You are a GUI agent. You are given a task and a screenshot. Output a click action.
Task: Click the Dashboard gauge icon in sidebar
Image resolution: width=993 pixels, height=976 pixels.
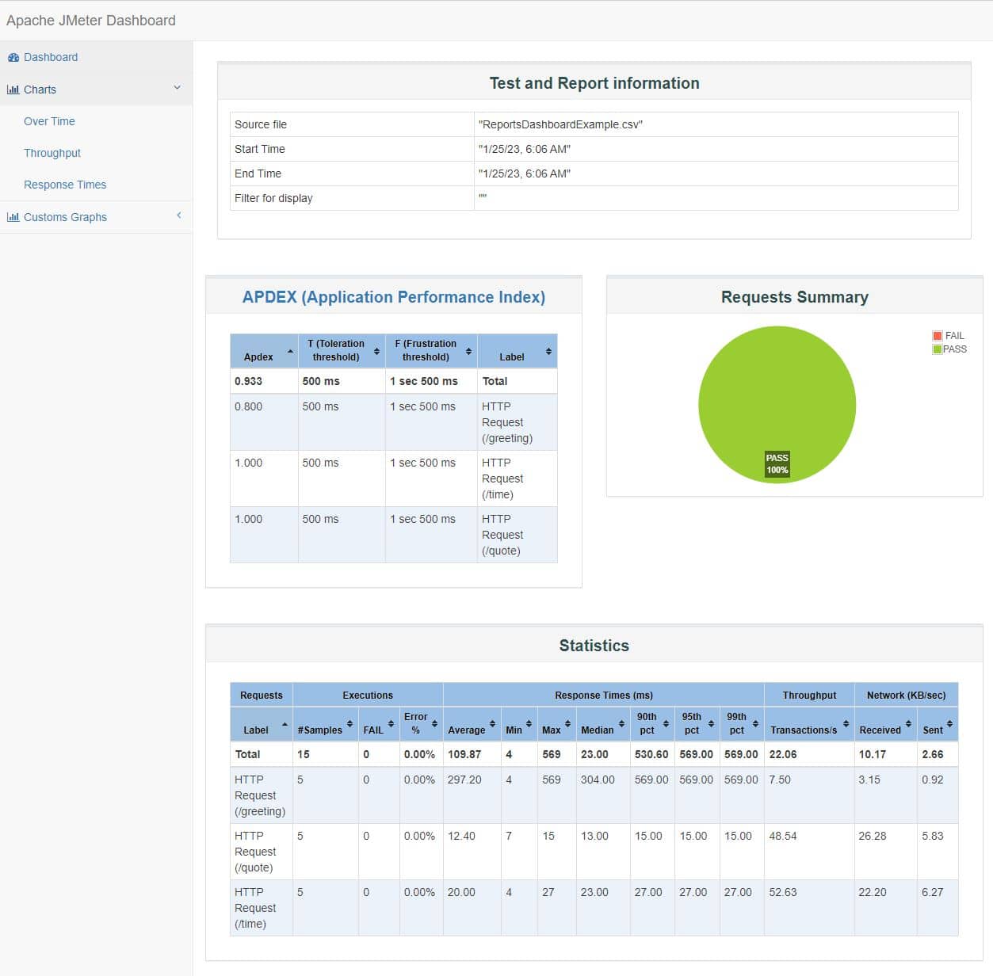tap(13, 57)
